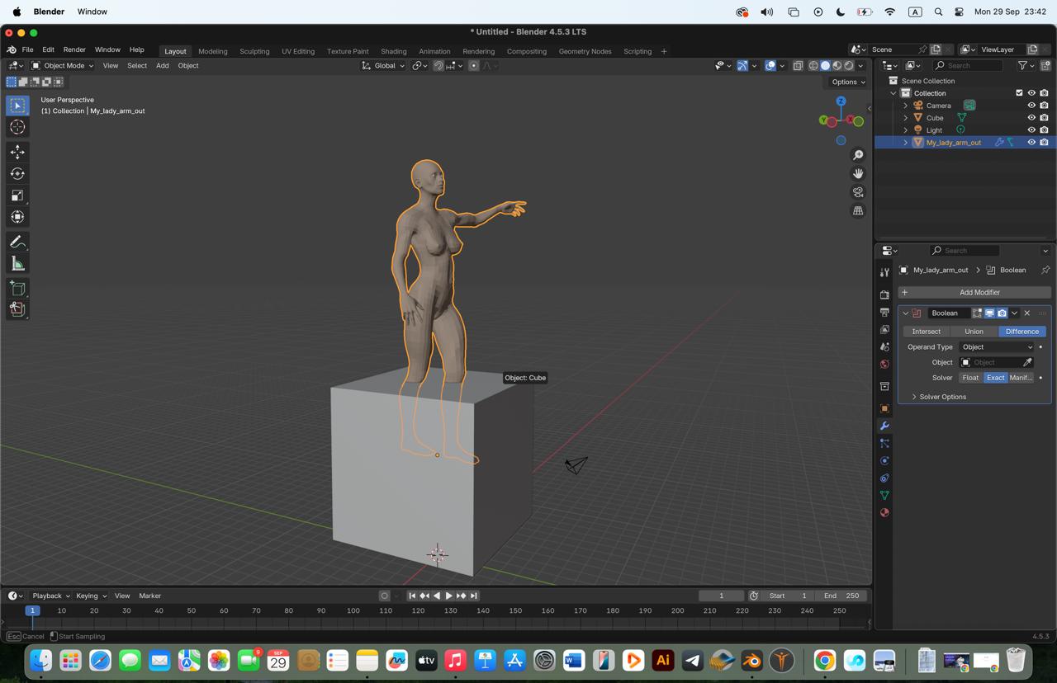Uncheck the Collection exclude checkbox
The image size is (1057, 683).
[1019, 93]
